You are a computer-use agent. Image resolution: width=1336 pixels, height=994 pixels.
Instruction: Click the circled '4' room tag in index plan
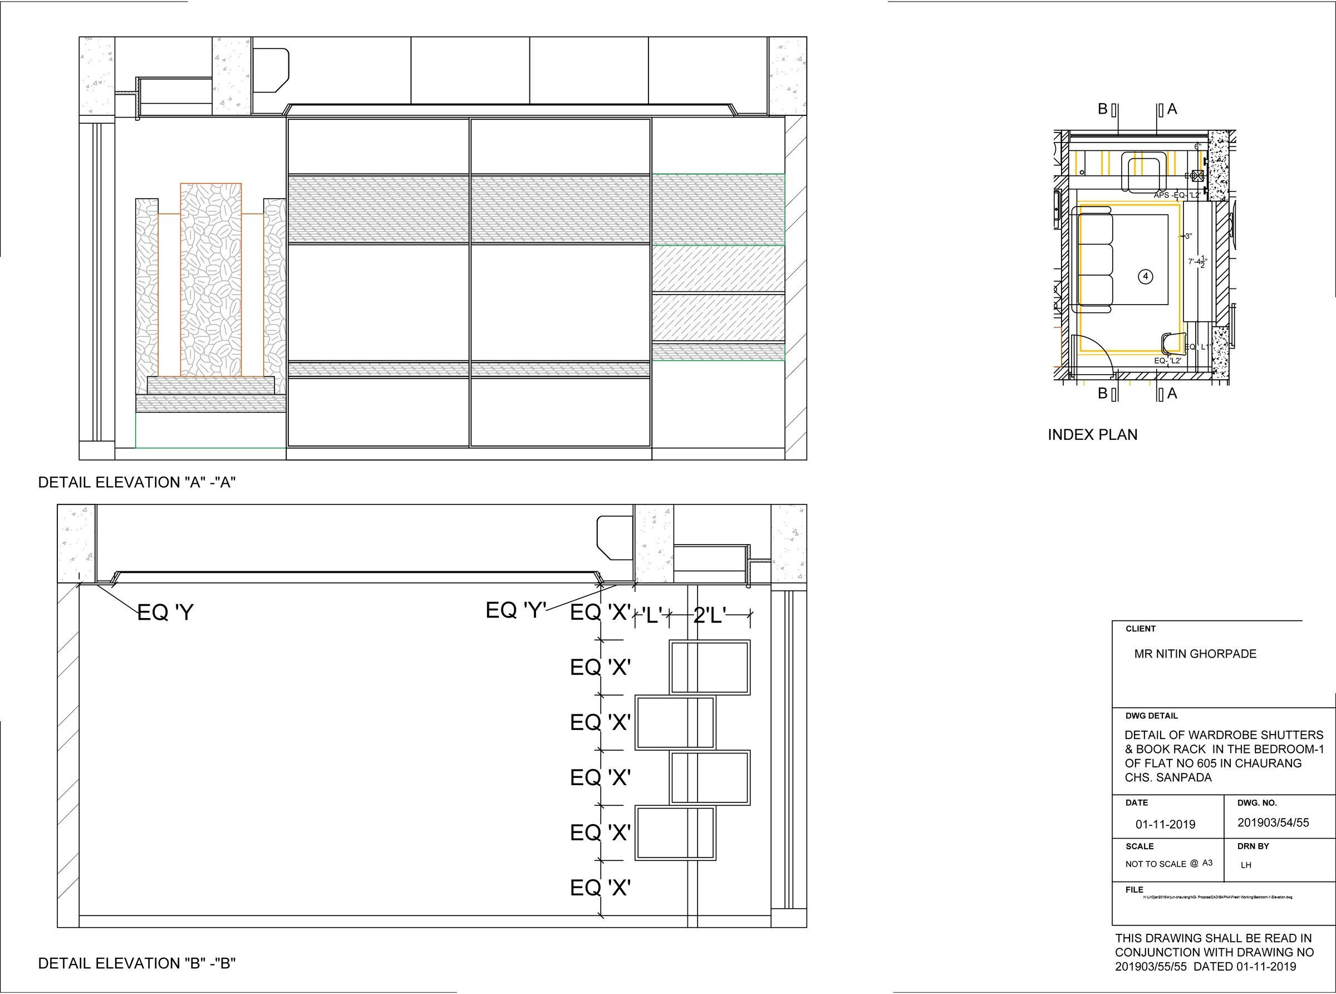[x=1146, y=277]
